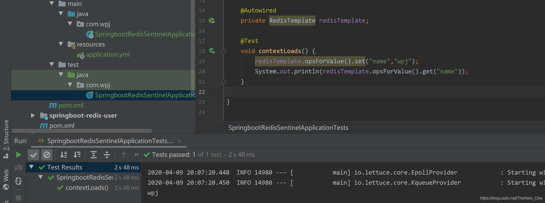Viewport: 545px width, 203px height.
Task: Collapse com.wpj package under main
Action: coord(70,24)
